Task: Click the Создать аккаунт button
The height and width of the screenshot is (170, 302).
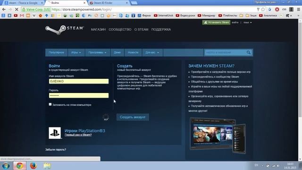Action: click(x=133, y=117)
